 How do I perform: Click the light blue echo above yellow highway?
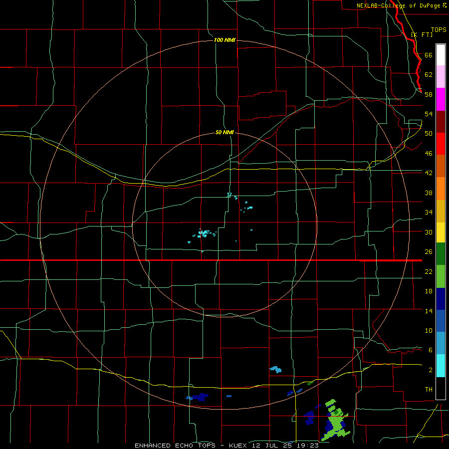tap(276, 369)
